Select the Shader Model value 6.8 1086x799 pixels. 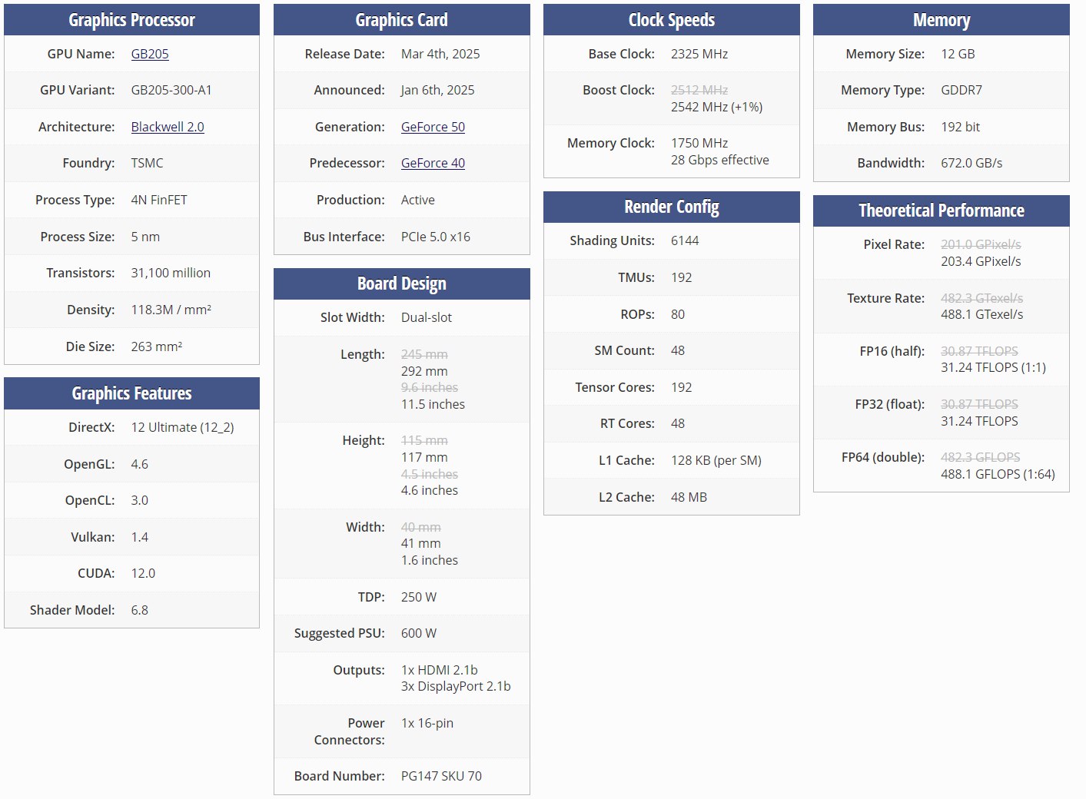[140, 610]
